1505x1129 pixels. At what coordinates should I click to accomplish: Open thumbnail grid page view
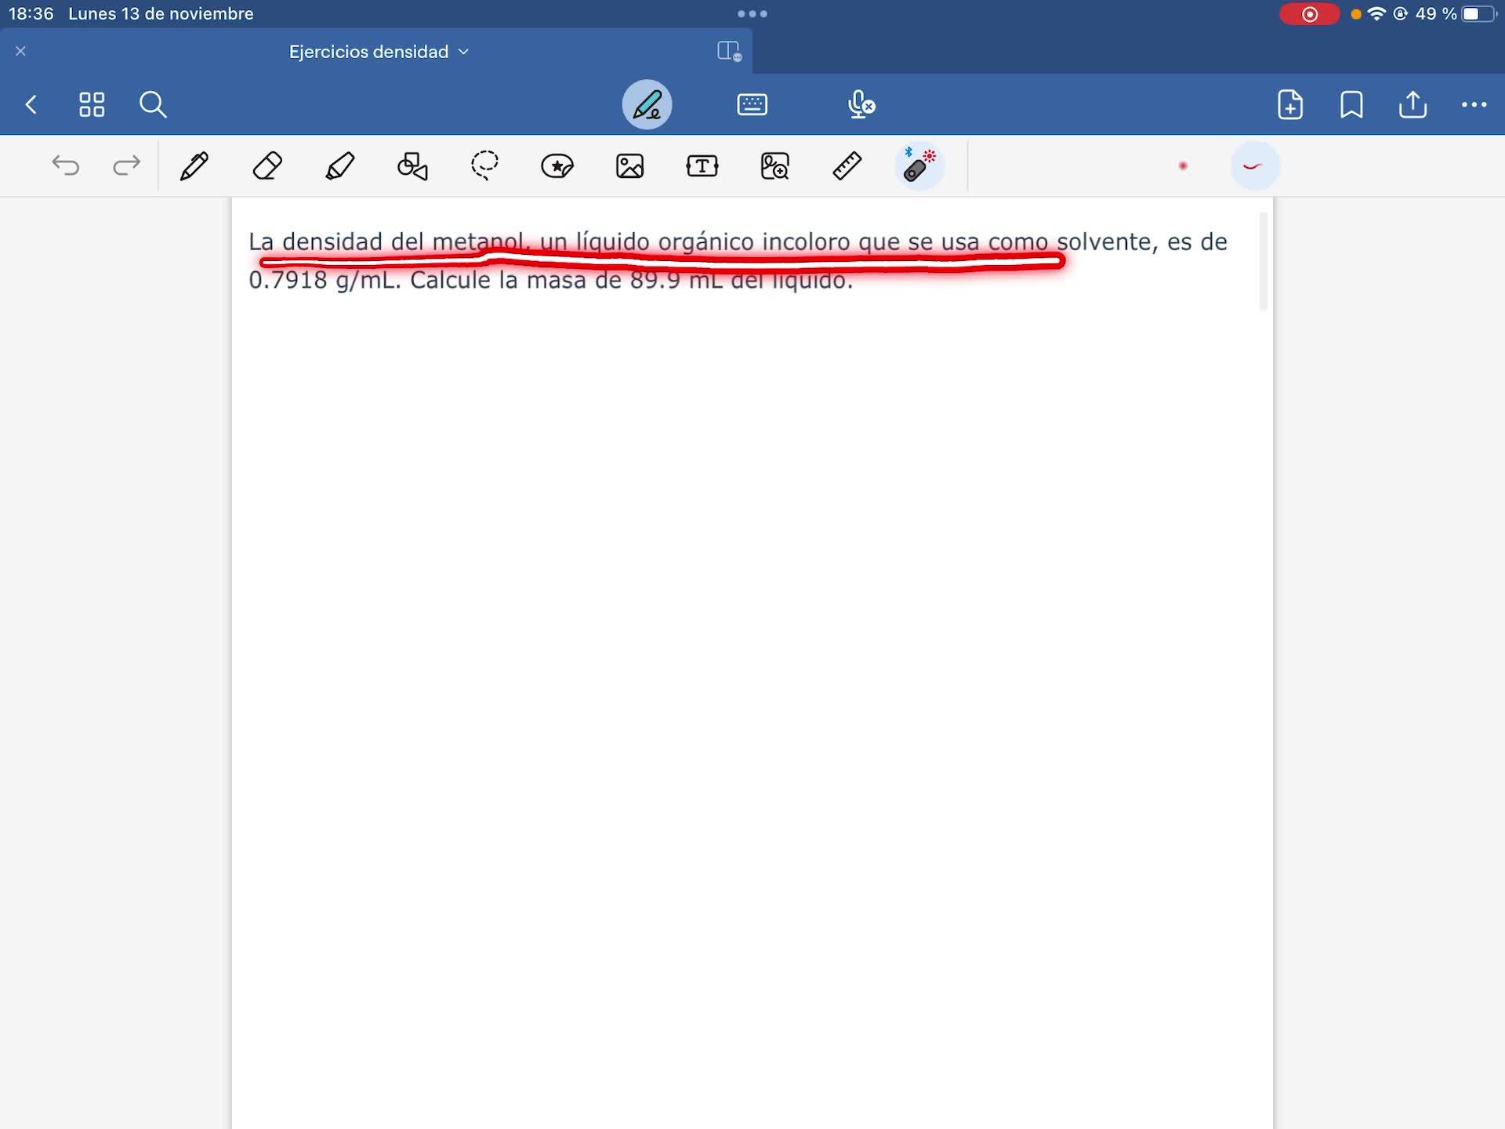[x=92, y=104]
